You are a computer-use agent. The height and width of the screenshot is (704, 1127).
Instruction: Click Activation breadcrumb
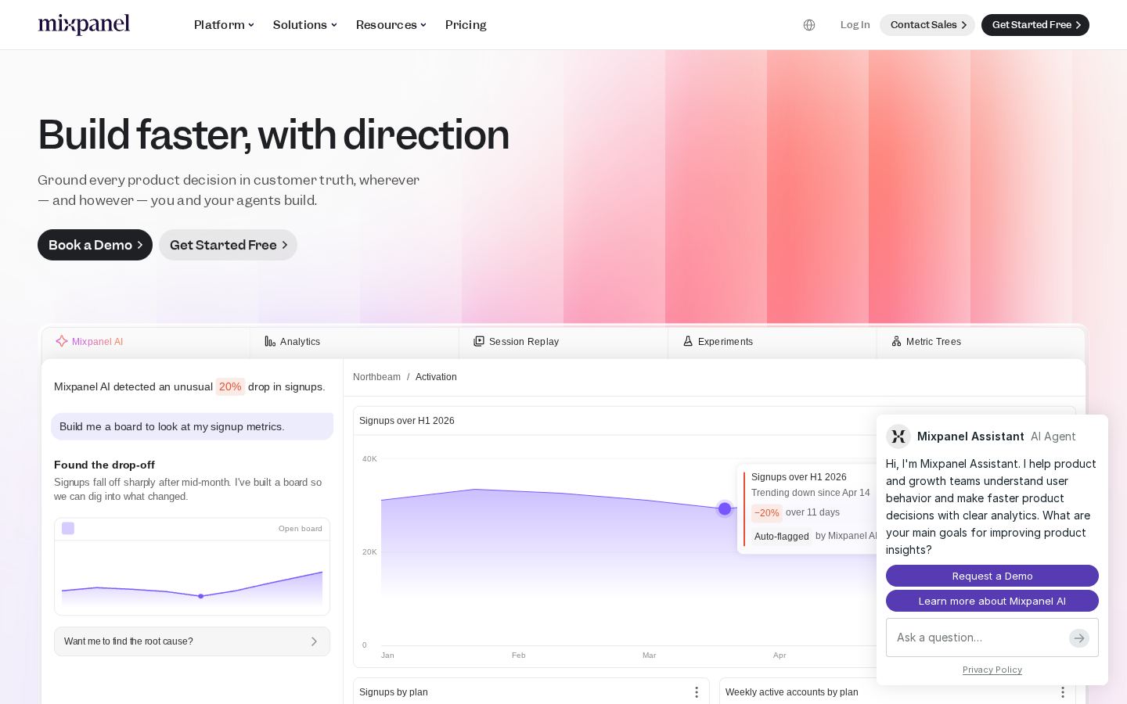(x=436, y=377)
